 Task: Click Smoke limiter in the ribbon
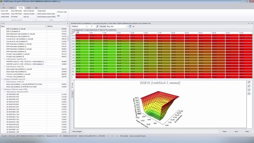[5, 17]
